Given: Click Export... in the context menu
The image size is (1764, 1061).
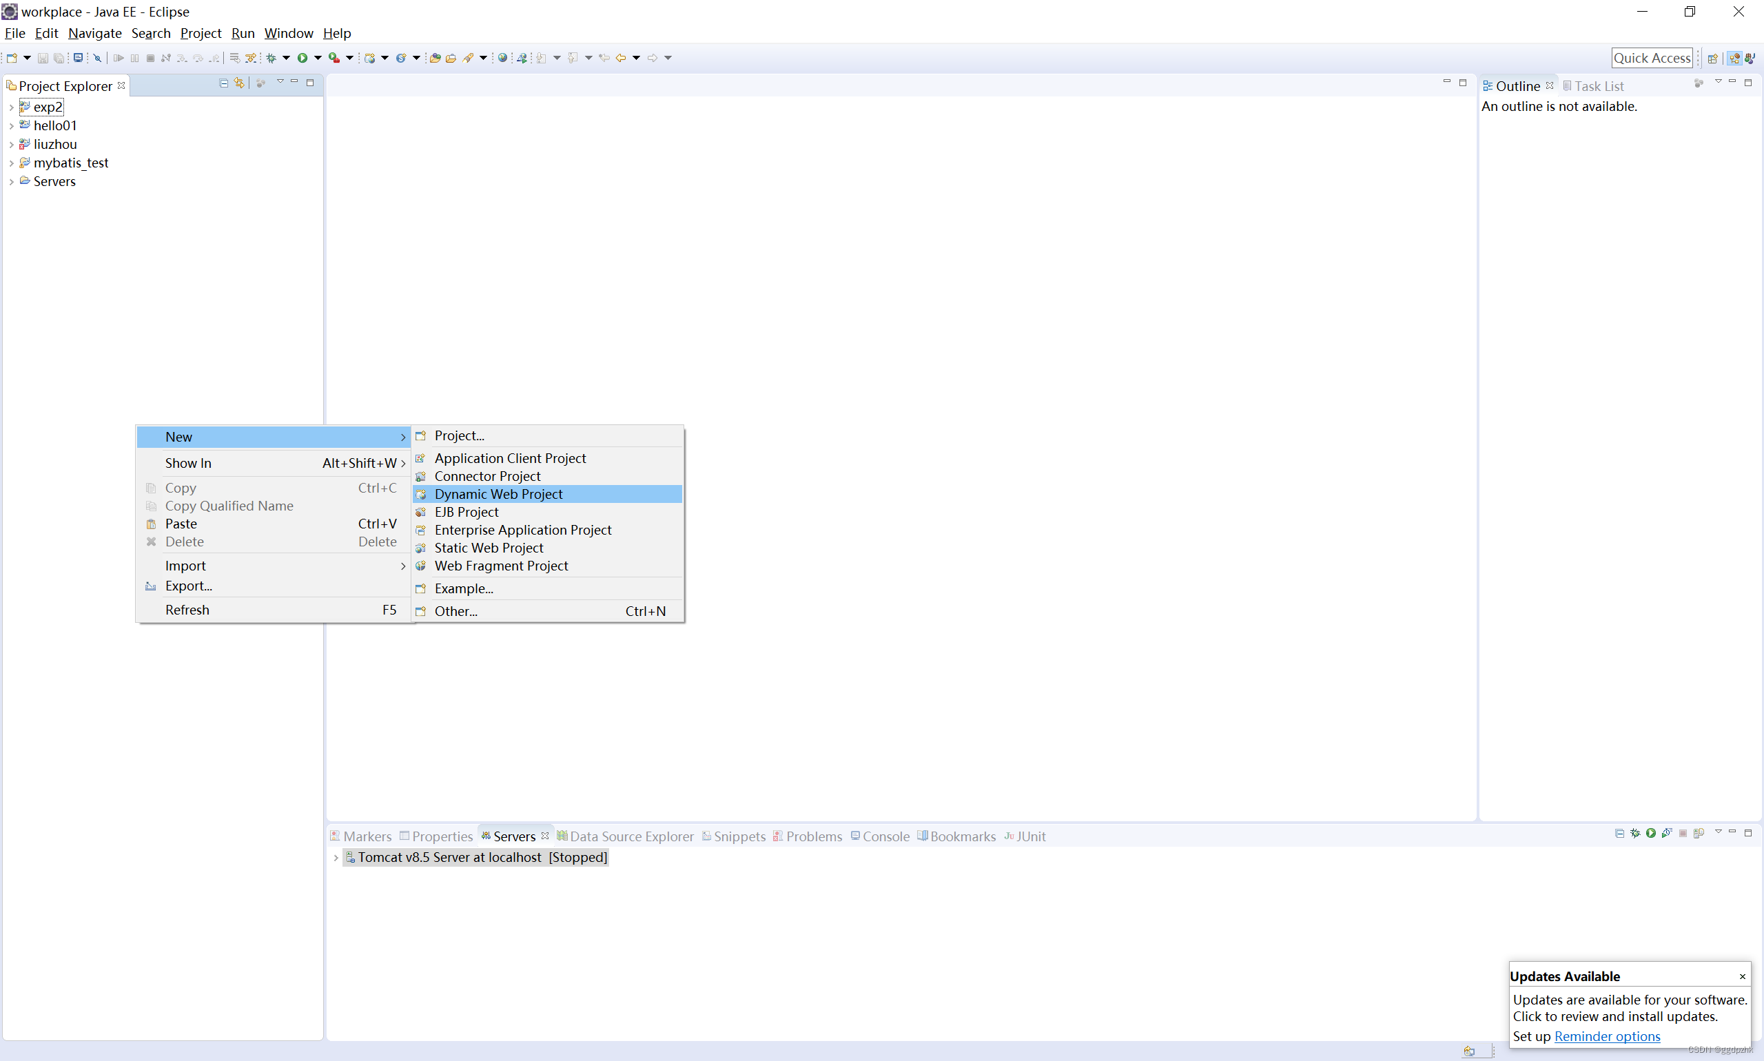Looking at the screenshot, I should tap(273, 586).
